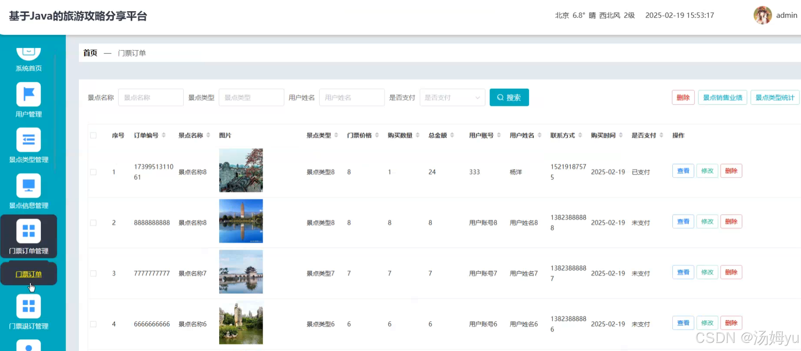Open pagoda thumbnail for order 8888888888
Screen dimensions: 801x351
coord(241,221)
